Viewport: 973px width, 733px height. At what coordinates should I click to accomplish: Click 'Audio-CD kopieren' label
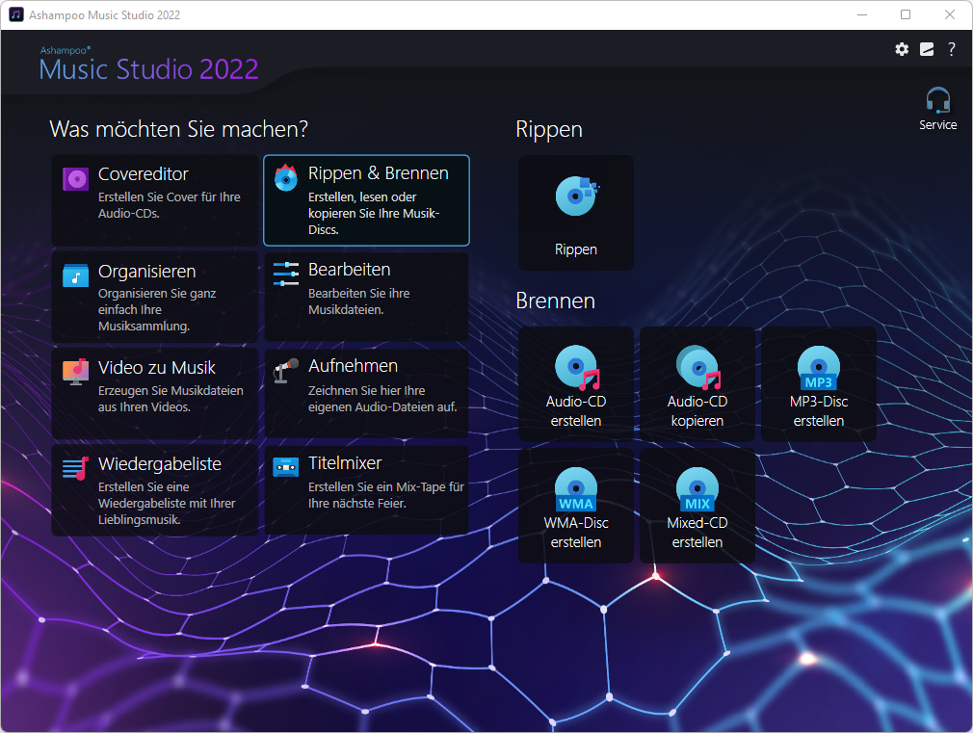point(697,411)
